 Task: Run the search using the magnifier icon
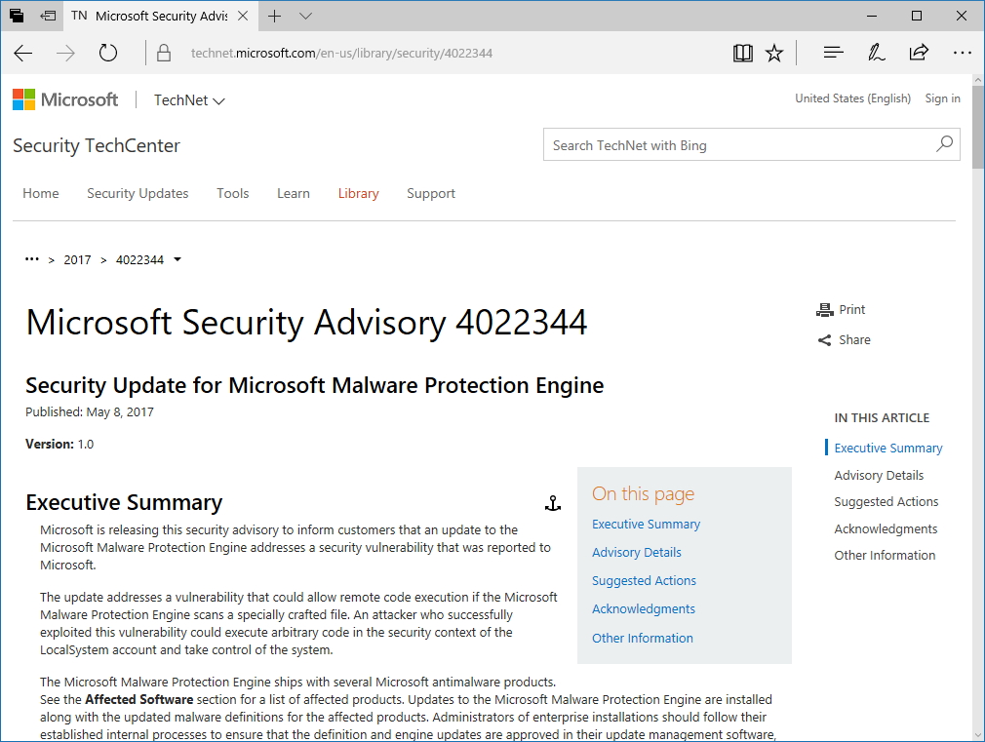(943, 143)
